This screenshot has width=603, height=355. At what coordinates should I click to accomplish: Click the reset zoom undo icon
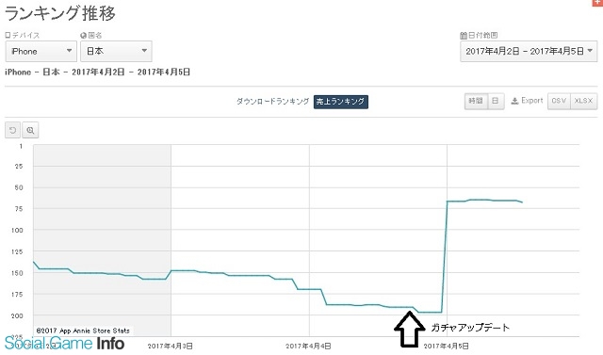point(12,130)
